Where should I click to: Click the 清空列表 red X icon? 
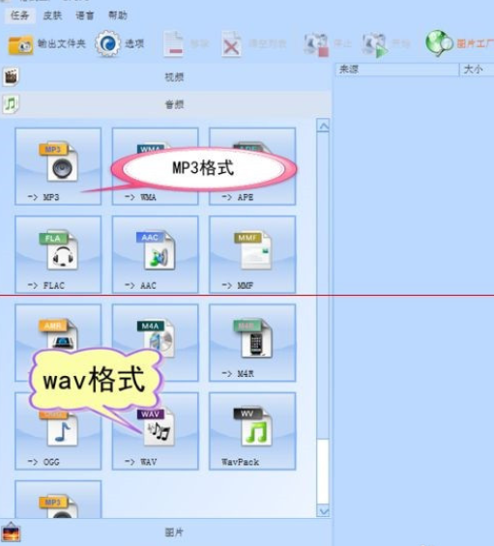click(x=231, y=44)
